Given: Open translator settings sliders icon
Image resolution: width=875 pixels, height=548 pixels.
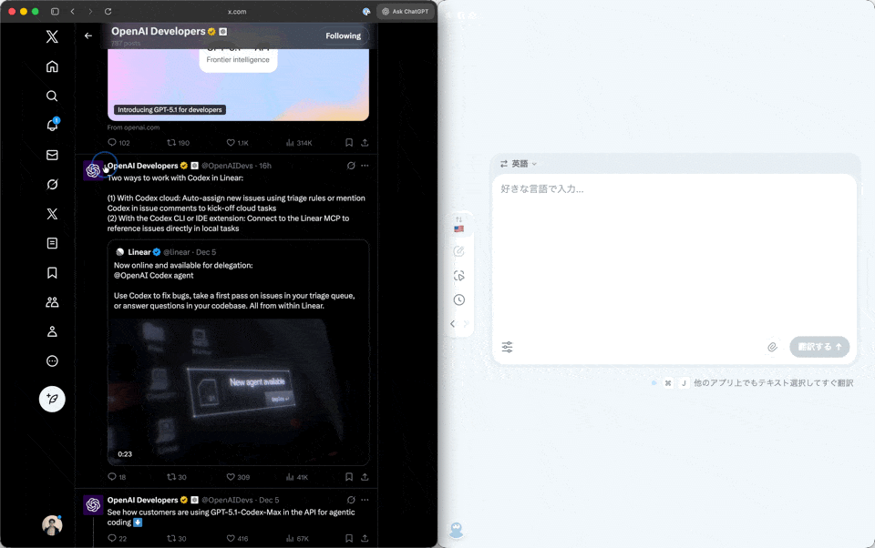Looking at the screenshot, I should tap(508, 347).
